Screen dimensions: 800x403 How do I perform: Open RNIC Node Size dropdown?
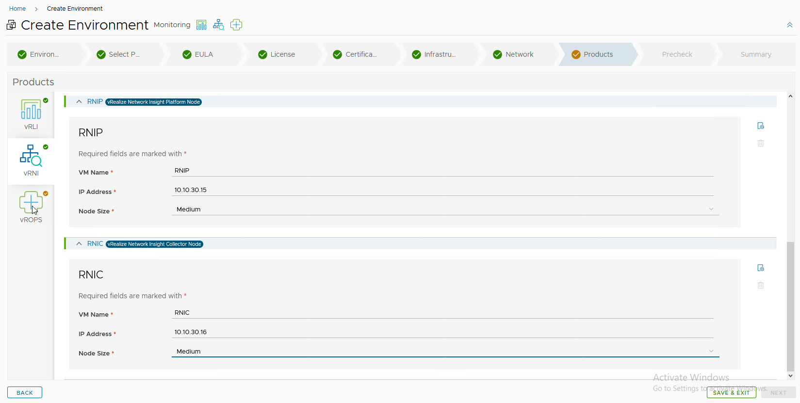click(445, 352)
